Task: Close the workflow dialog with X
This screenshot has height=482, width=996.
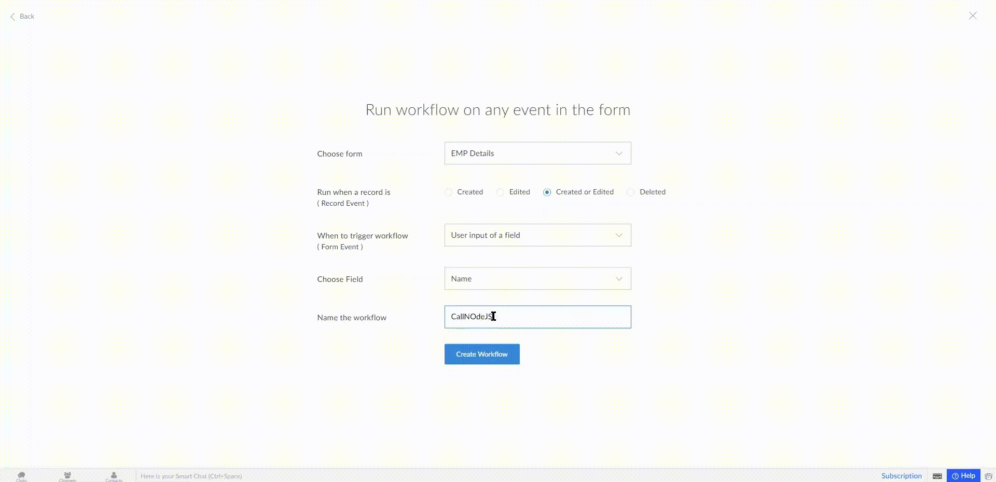Action: (x=973, y=16)
